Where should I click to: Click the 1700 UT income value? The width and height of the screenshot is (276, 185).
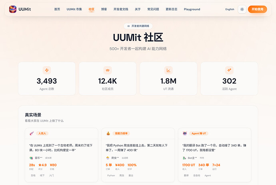[189, 165]
